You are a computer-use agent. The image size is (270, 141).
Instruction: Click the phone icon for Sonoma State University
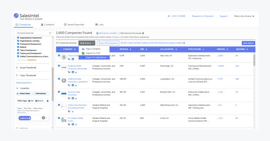pos(69,98)
